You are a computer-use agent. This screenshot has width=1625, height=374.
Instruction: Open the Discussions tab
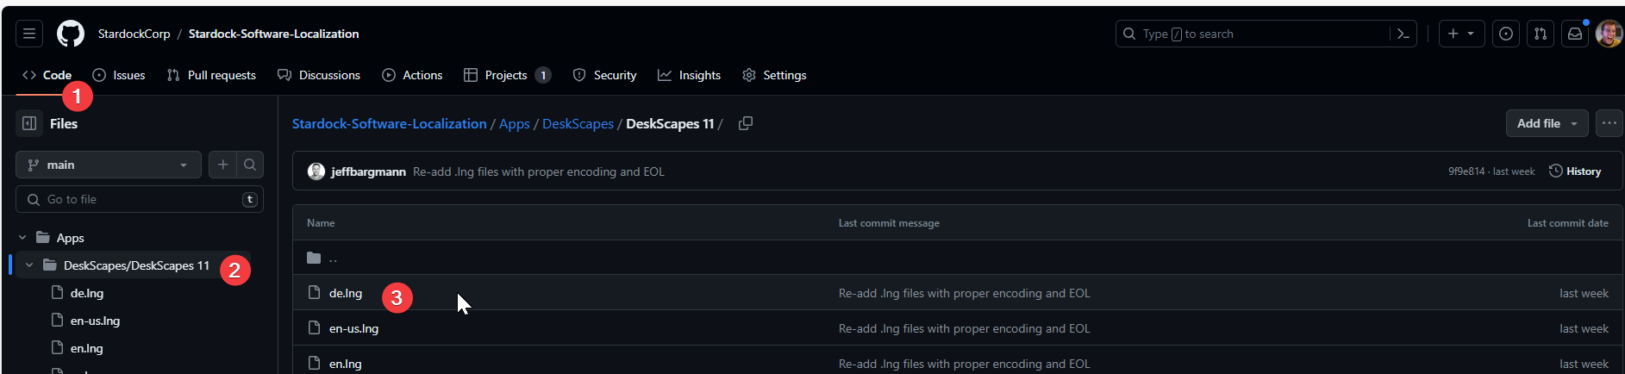coord(319,75)
